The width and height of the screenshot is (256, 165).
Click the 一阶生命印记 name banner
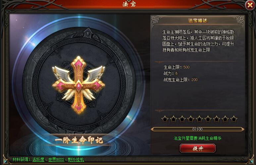(x=79, y=140)
